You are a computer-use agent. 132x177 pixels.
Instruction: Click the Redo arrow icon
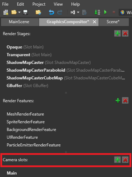60,12
